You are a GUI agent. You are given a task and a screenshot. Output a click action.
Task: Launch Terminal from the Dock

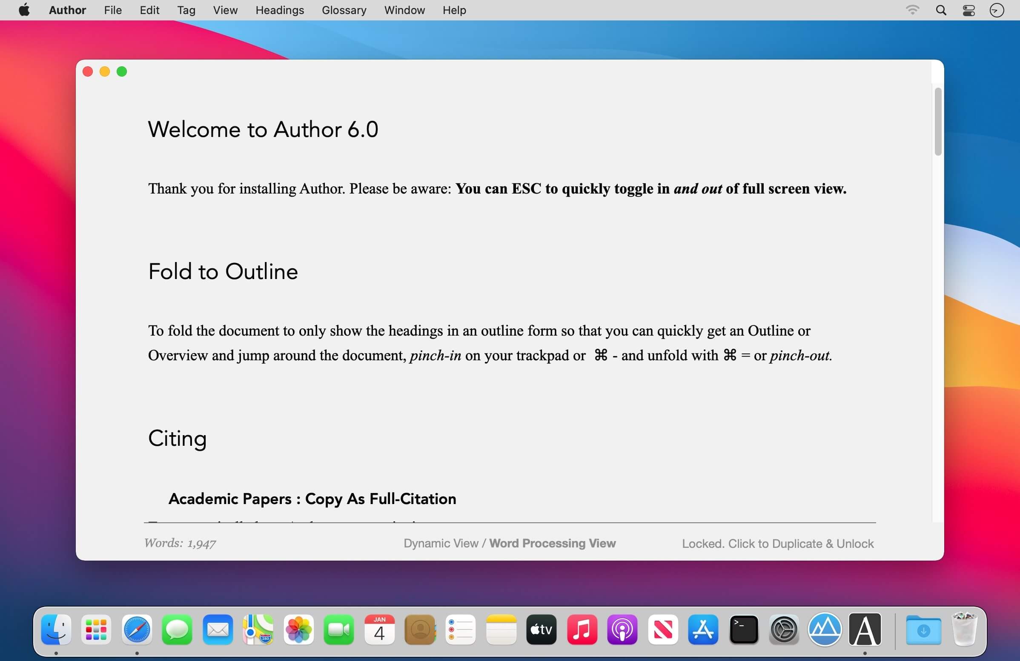tap(744, 630)
